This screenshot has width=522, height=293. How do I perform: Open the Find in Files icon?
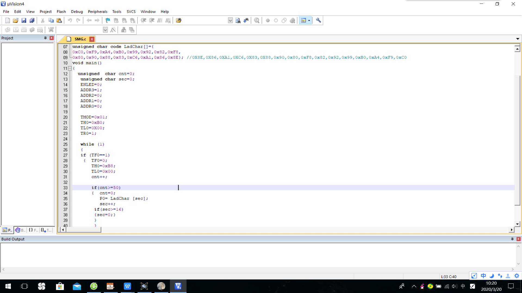click(179, 20)
